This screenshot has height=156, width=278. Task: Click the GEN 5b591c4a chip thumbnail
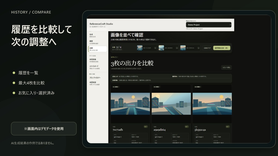183,48
